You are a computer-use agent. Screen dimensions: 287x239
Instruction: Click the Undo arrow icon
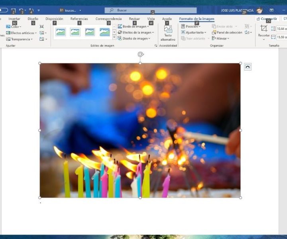(22, 10)
